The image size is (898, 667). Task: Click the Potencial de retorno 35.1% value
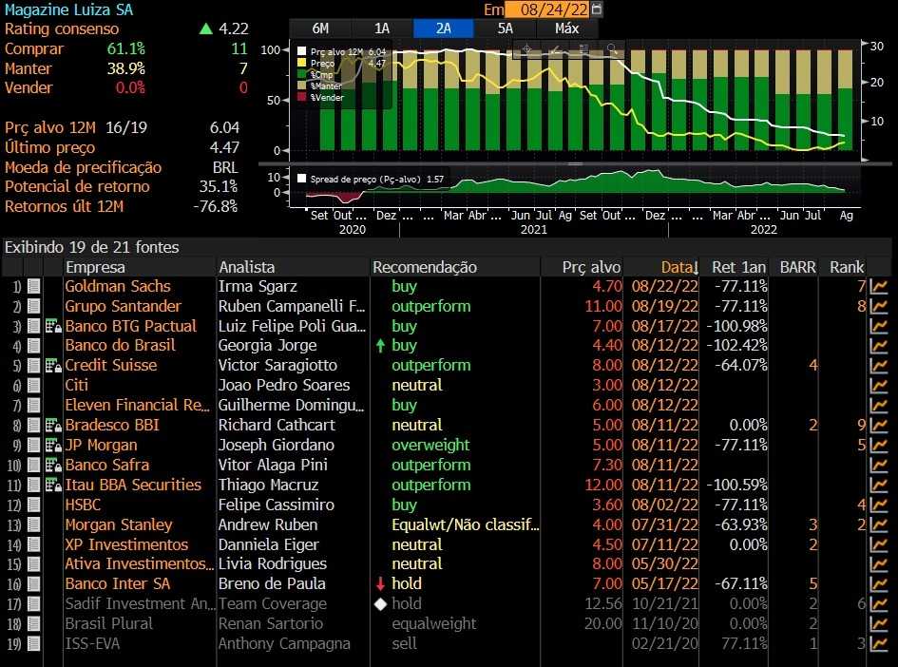(x=219, y=186)
